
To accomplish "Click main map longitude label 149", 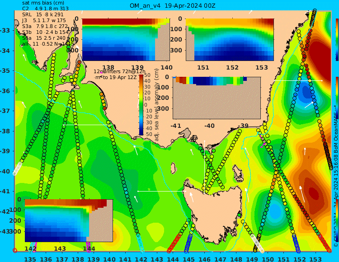I will (252, 259).
